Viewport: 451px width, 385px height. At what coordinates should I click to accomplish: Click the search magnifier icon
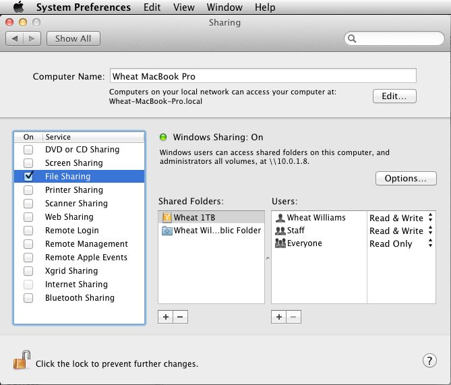[x=352, y=38]
